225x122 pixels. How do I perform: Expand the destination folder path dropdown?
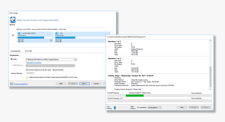point(74,60)
